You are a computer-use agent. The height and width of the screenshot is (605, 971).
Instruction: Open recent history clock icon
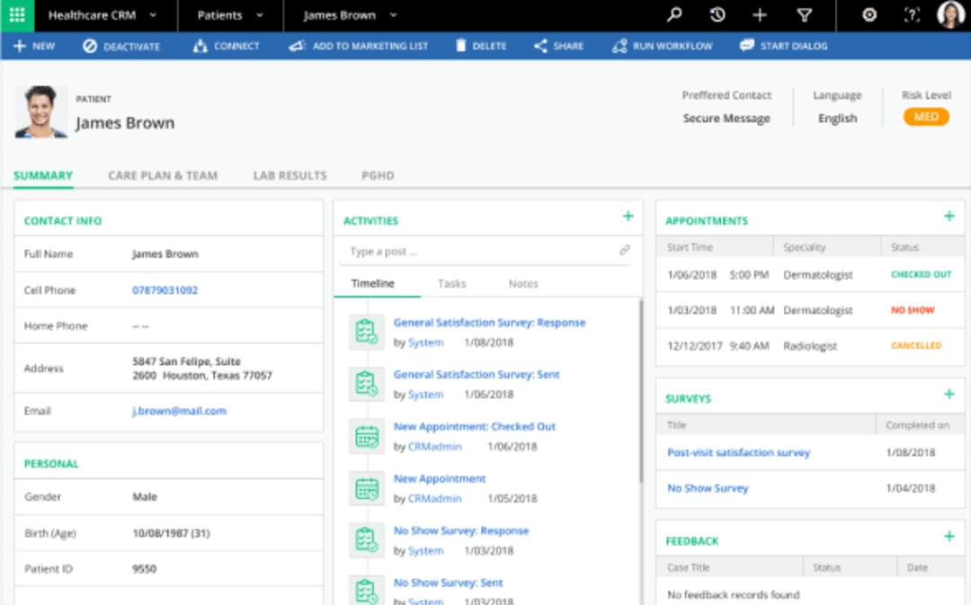pyautogui.click(x=717, y=15)
